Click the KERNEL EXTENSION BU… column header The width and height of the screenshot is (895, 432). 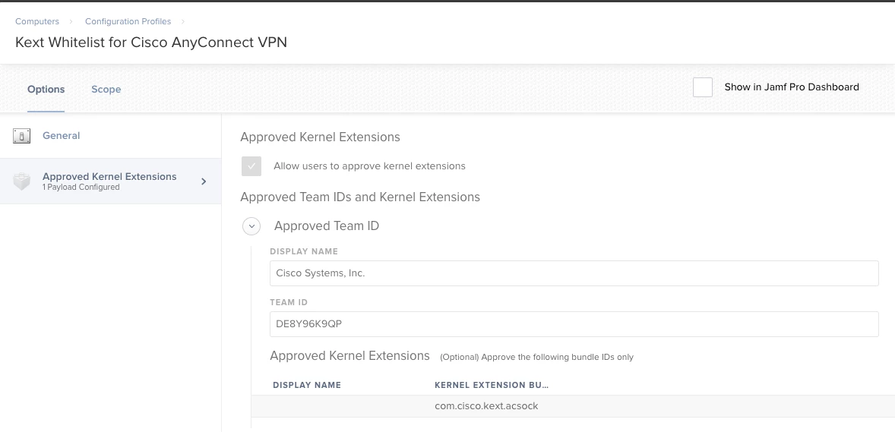point(492,385)
